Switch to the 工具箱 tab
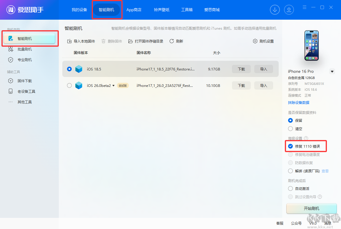Image resolution: width=341 pixels, height=229 pixels. [x=187, y=10]
